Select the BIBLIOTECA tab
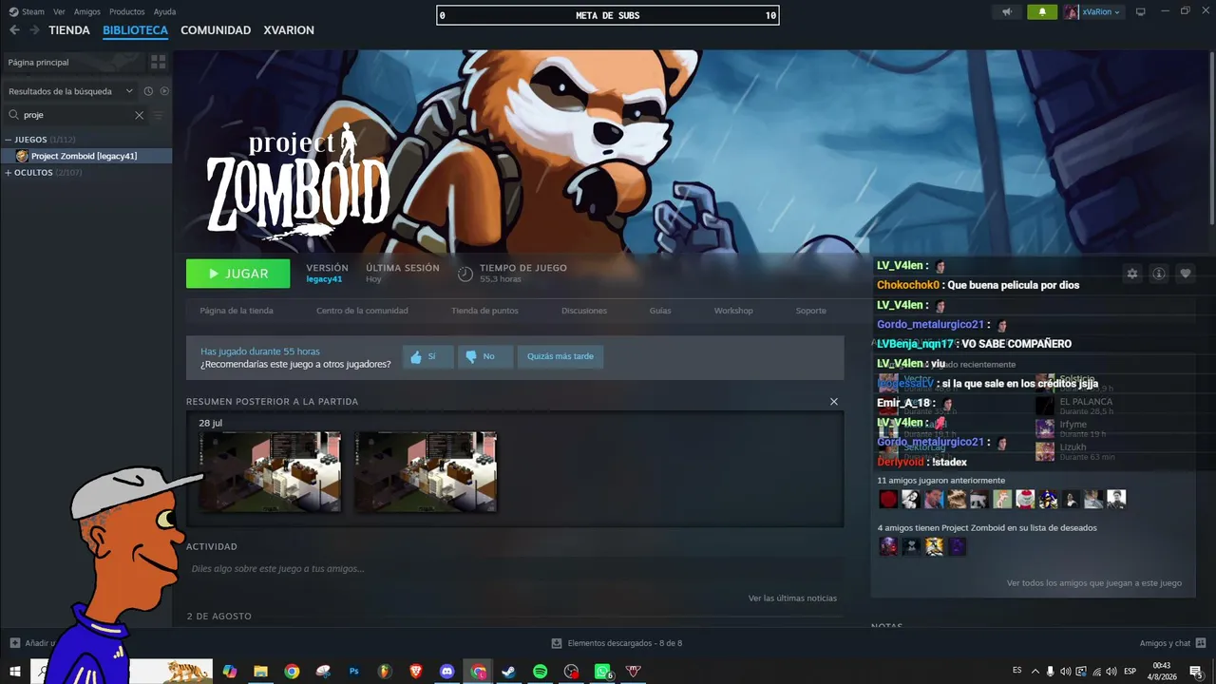The height and width of the screenshot is (684, 1216). pyautogui.click(x=135, y=30)
